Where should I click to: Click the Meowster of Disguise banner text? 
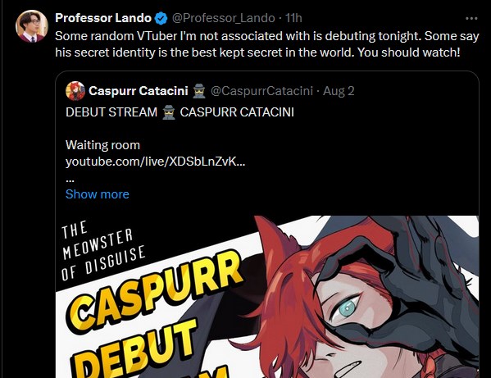tap(103, 250)
